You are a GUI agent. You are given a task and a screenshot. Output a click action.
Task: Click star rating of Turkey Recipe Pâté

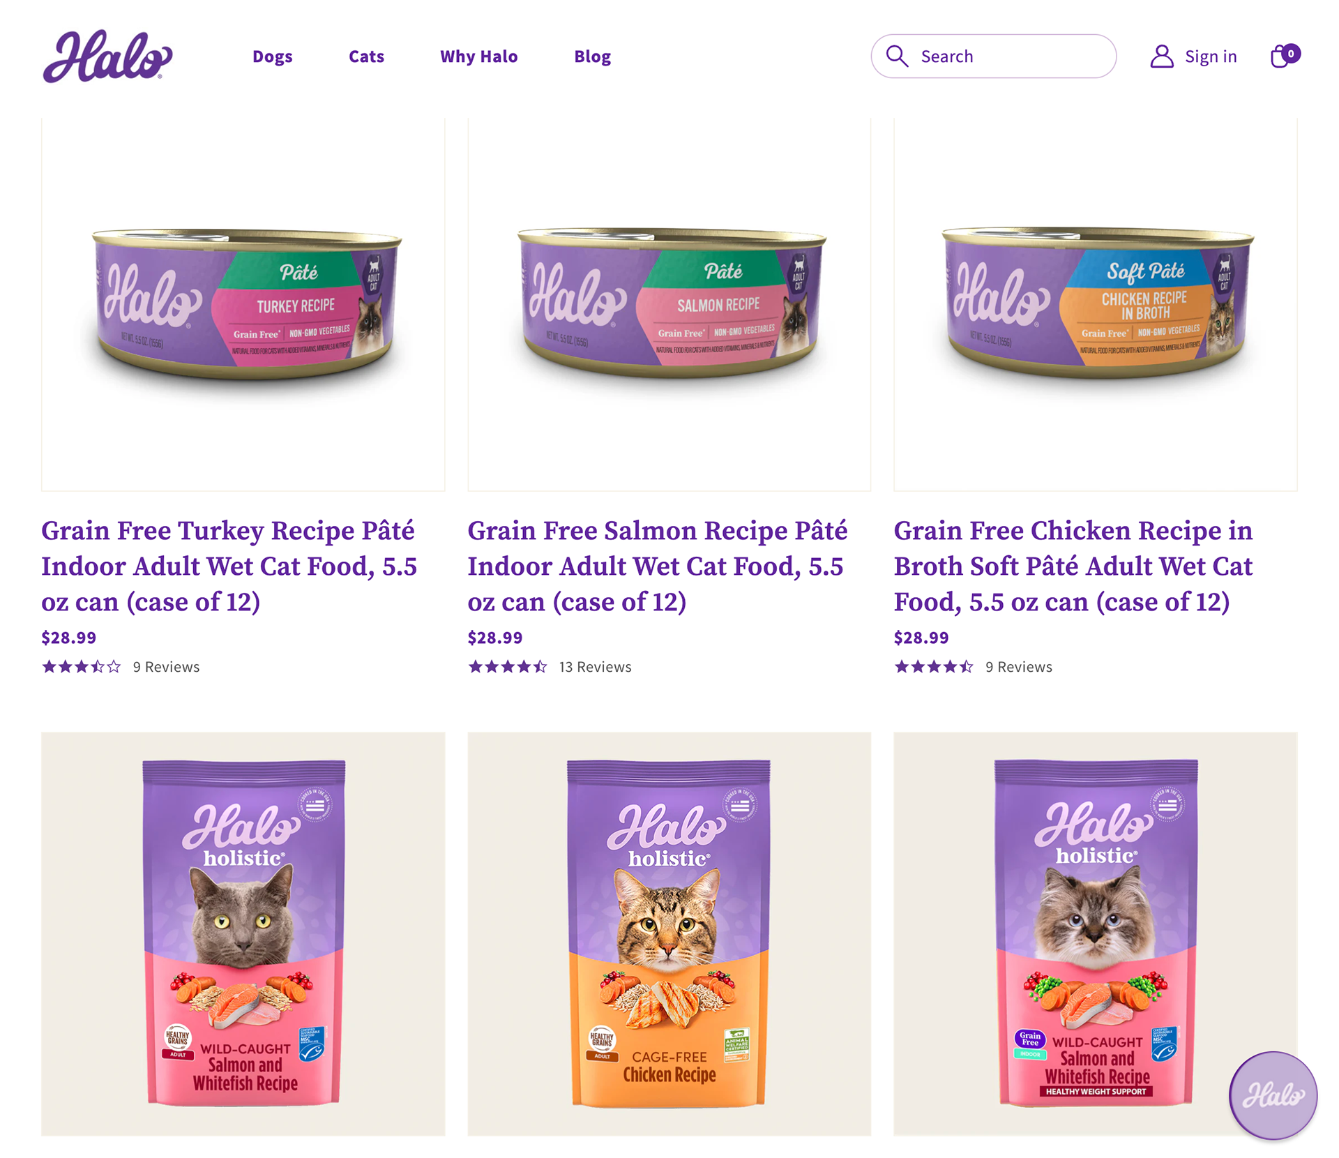[x=82, y=667]
